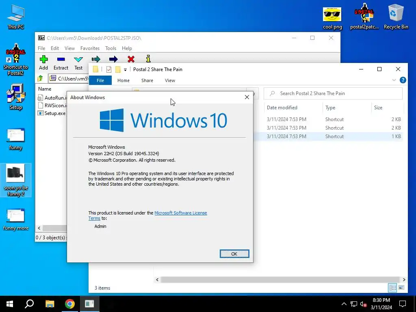The height and width of the screenshot is (312, 416).
Task: Select Setup.exe in 7-Zip list
Action: [x=52, y=113]
